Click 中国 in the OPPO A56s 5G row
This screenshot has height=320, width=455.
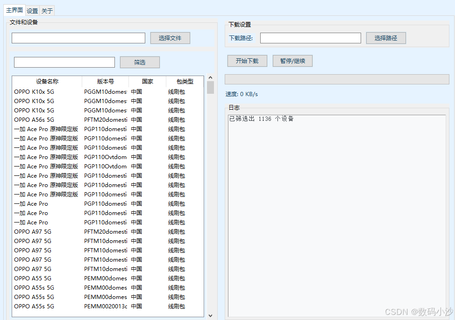click(x=136, y=120)
